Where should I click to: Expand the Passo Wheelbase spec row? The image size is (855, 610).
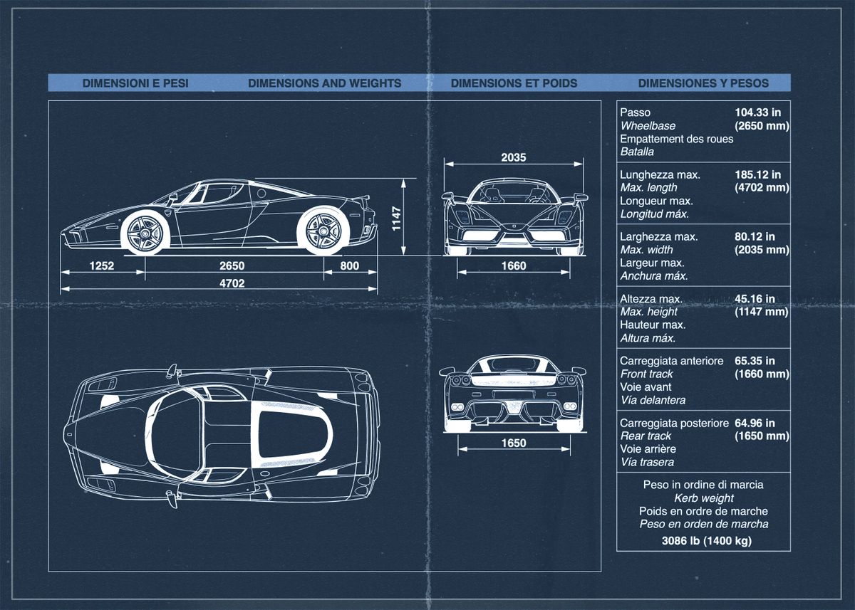[702, 132]
